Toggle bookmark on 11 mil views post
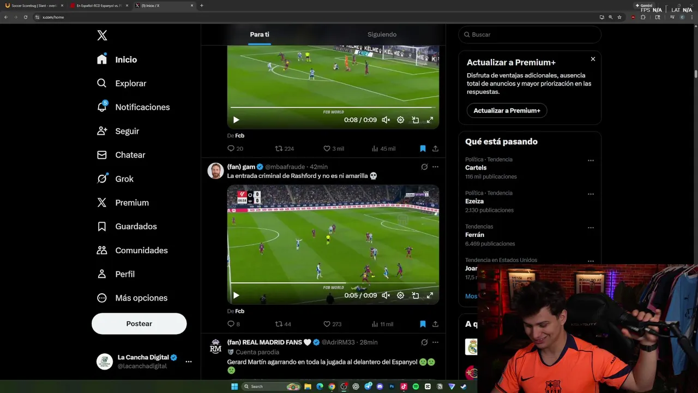Screen dimensions: 698x393 point(423,324)
